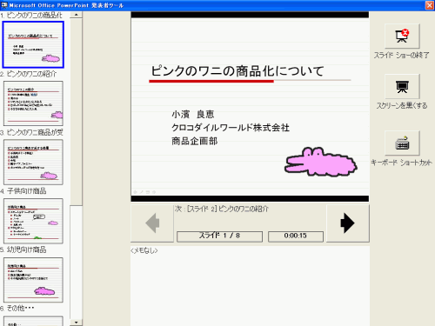Click the slide title ピンクのワニの商品化について
The image size is (435, 326).
(238, 71)
